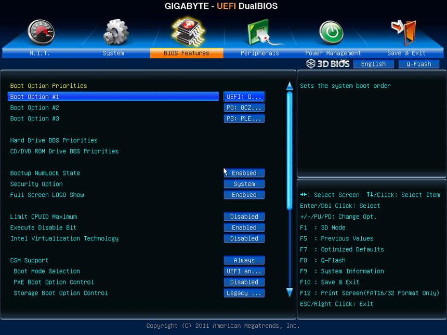
Task: Toggle Full Screen LOGO Show setting
Action: [x=244, y=195]
